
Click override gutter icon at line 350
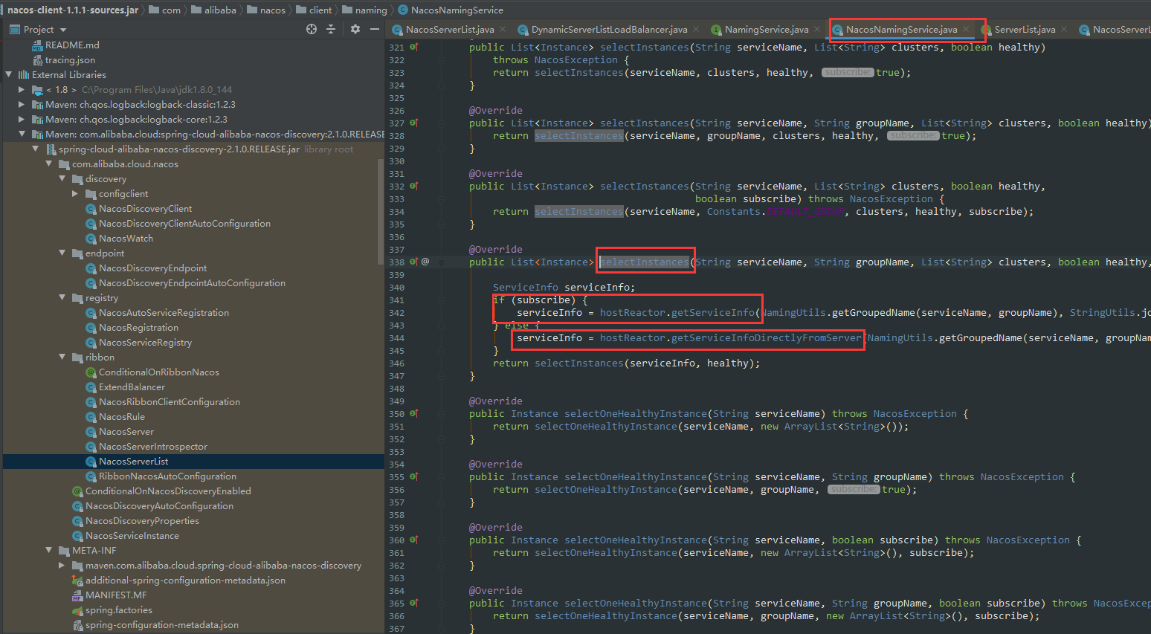[414, 413]
